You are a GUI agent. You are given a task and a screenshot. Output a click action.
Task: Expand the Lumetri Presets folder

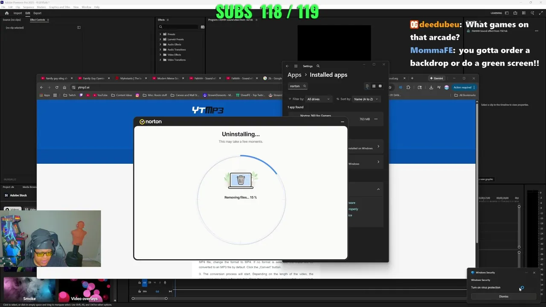coord(160,39)
